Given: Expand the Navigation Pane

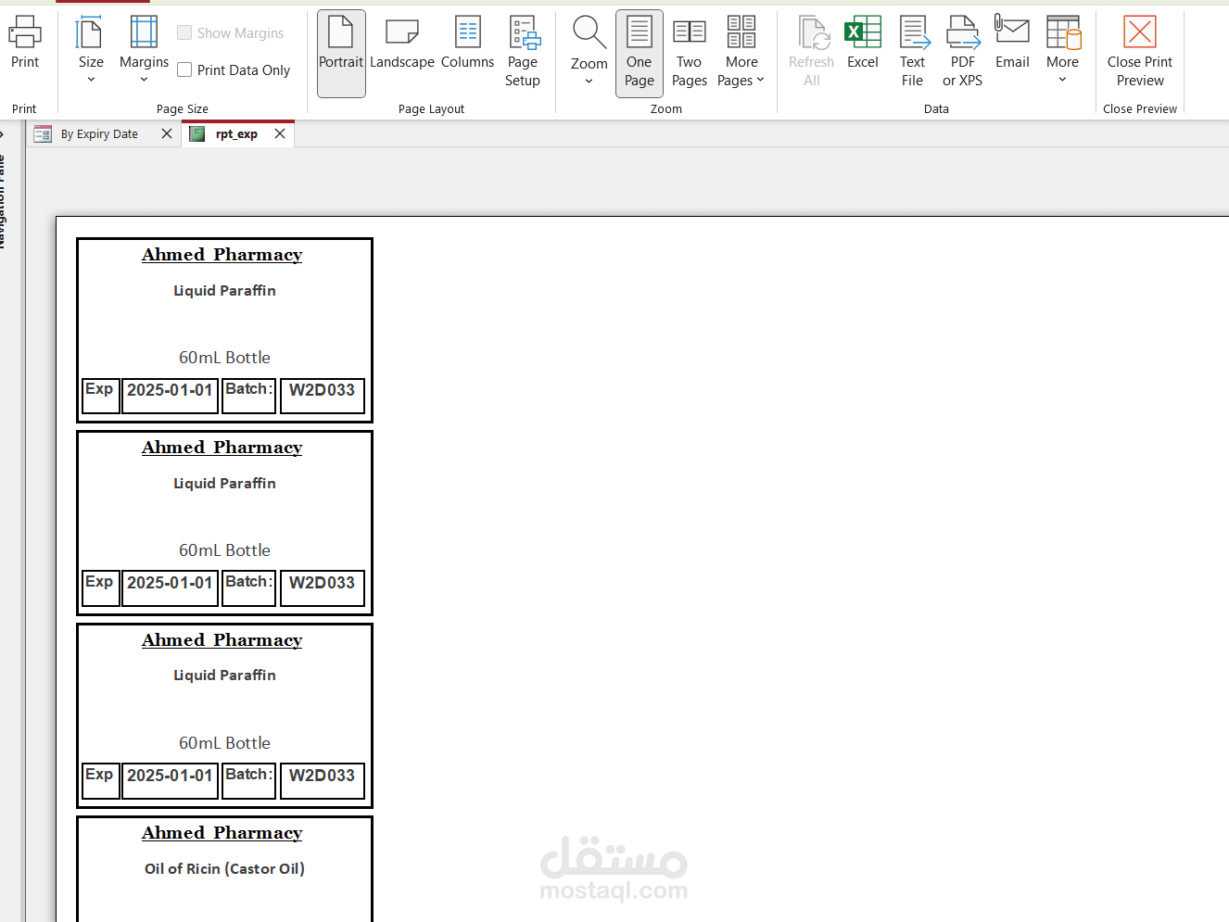Looking at the screenshot, I should pyautogui.click(x=3, y=135).
